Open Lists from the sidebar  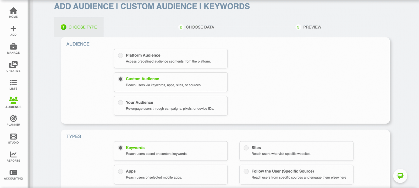point(13,85)
